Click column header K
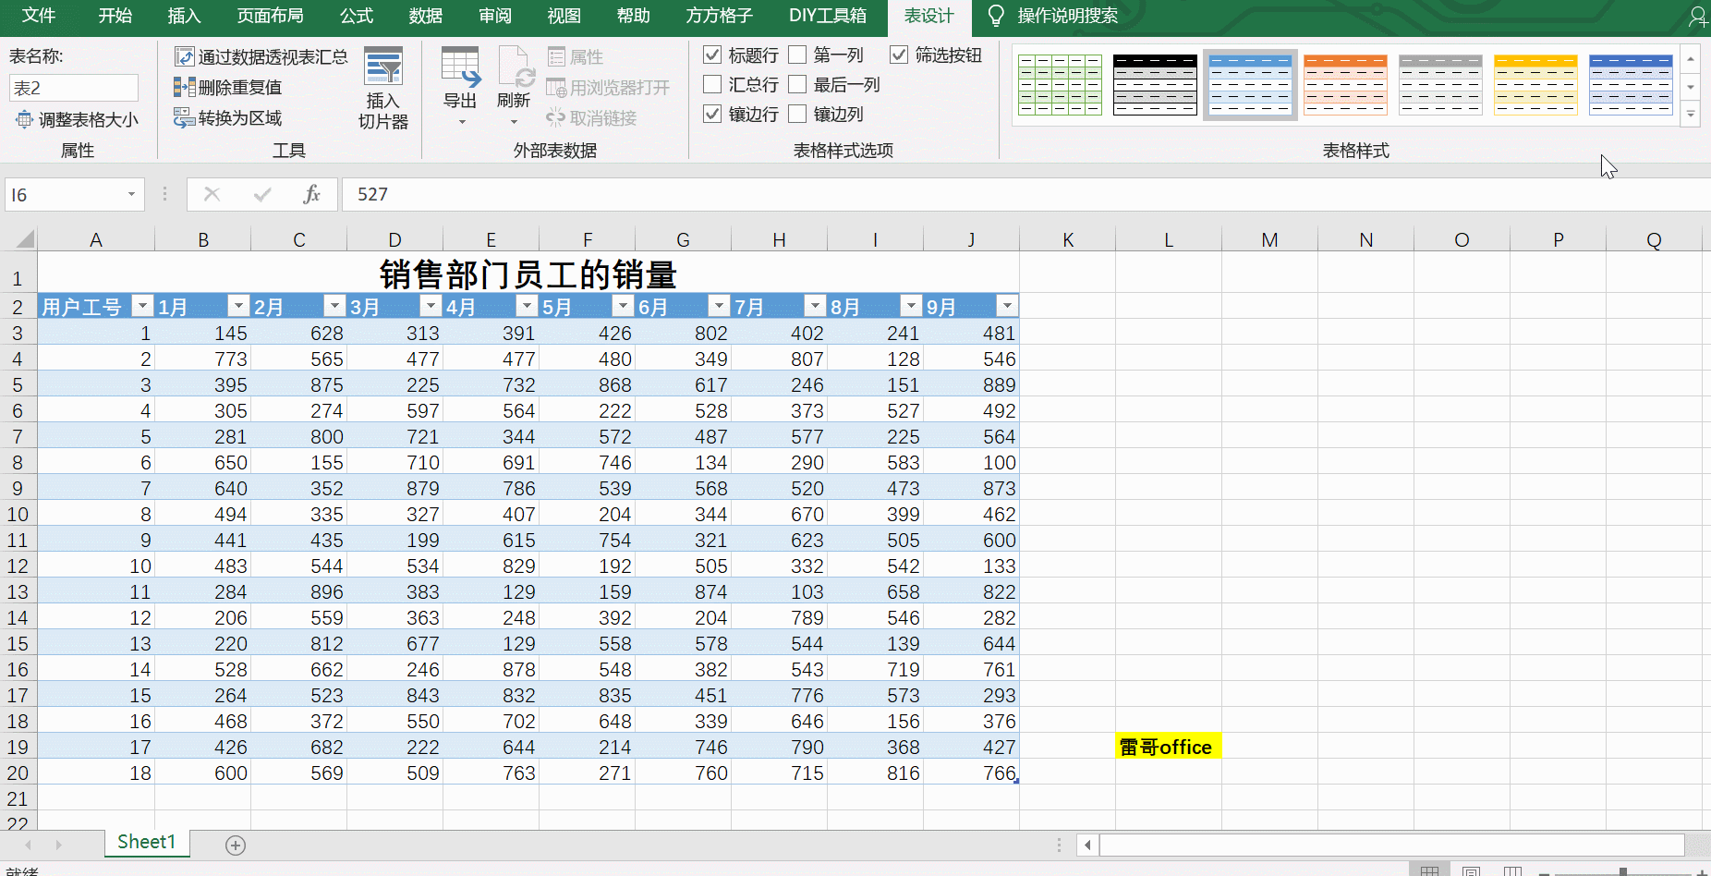 coord(1068,240)
